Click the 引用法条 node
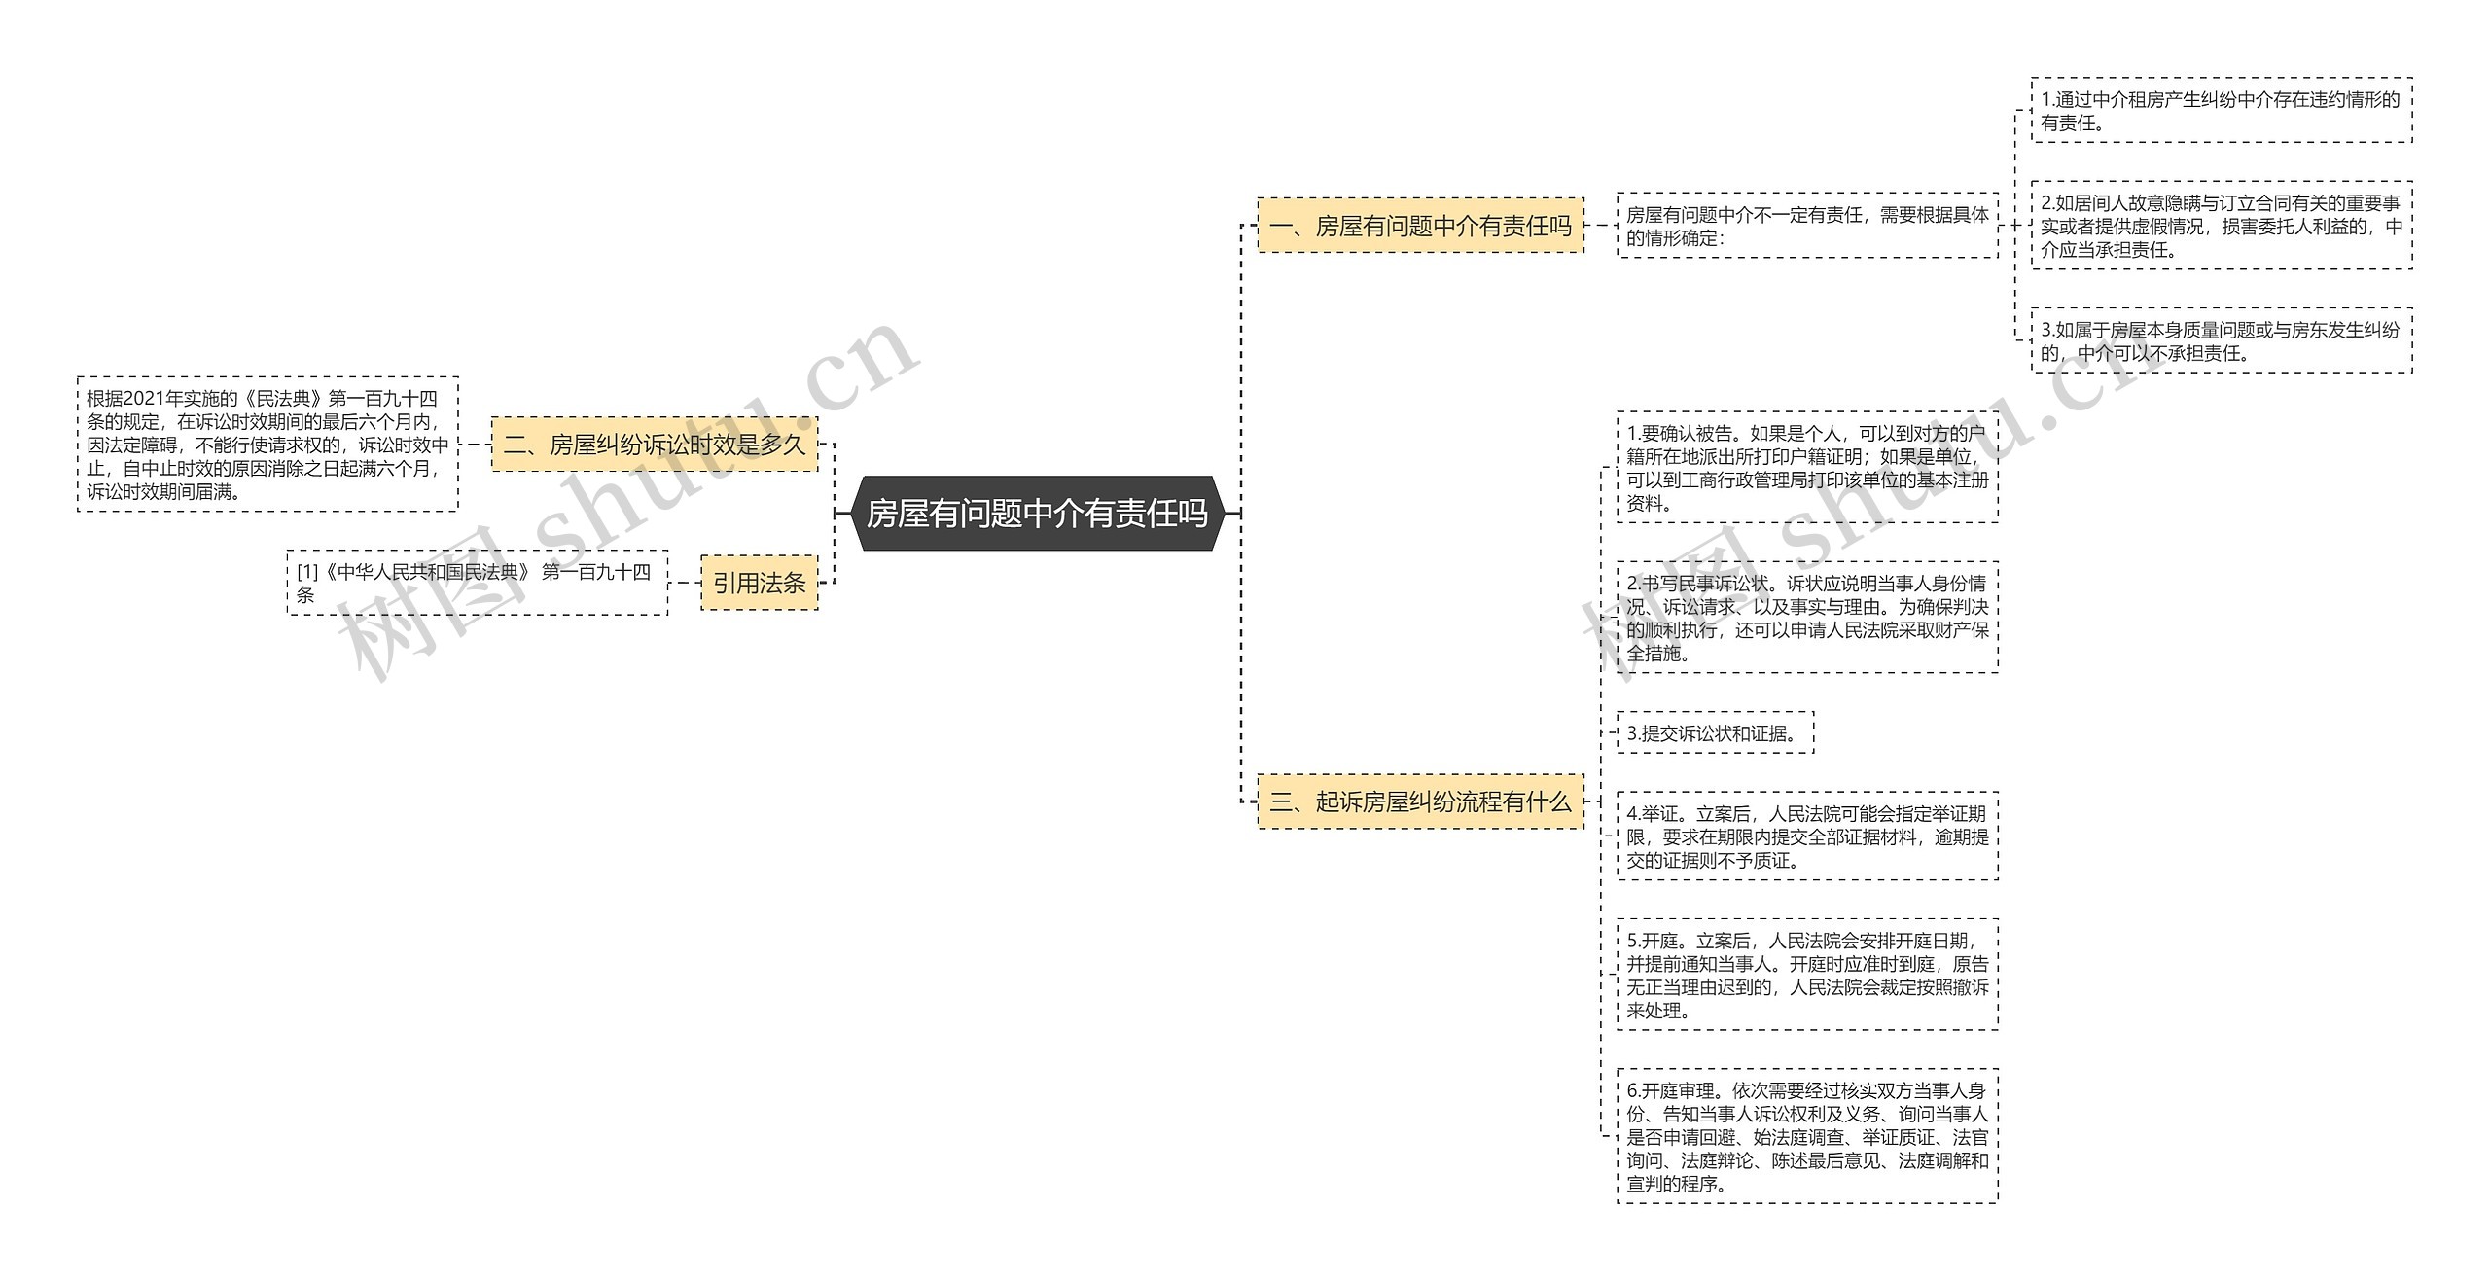The height and width of the screenshot is (1281, 2490). coord(760,583)
